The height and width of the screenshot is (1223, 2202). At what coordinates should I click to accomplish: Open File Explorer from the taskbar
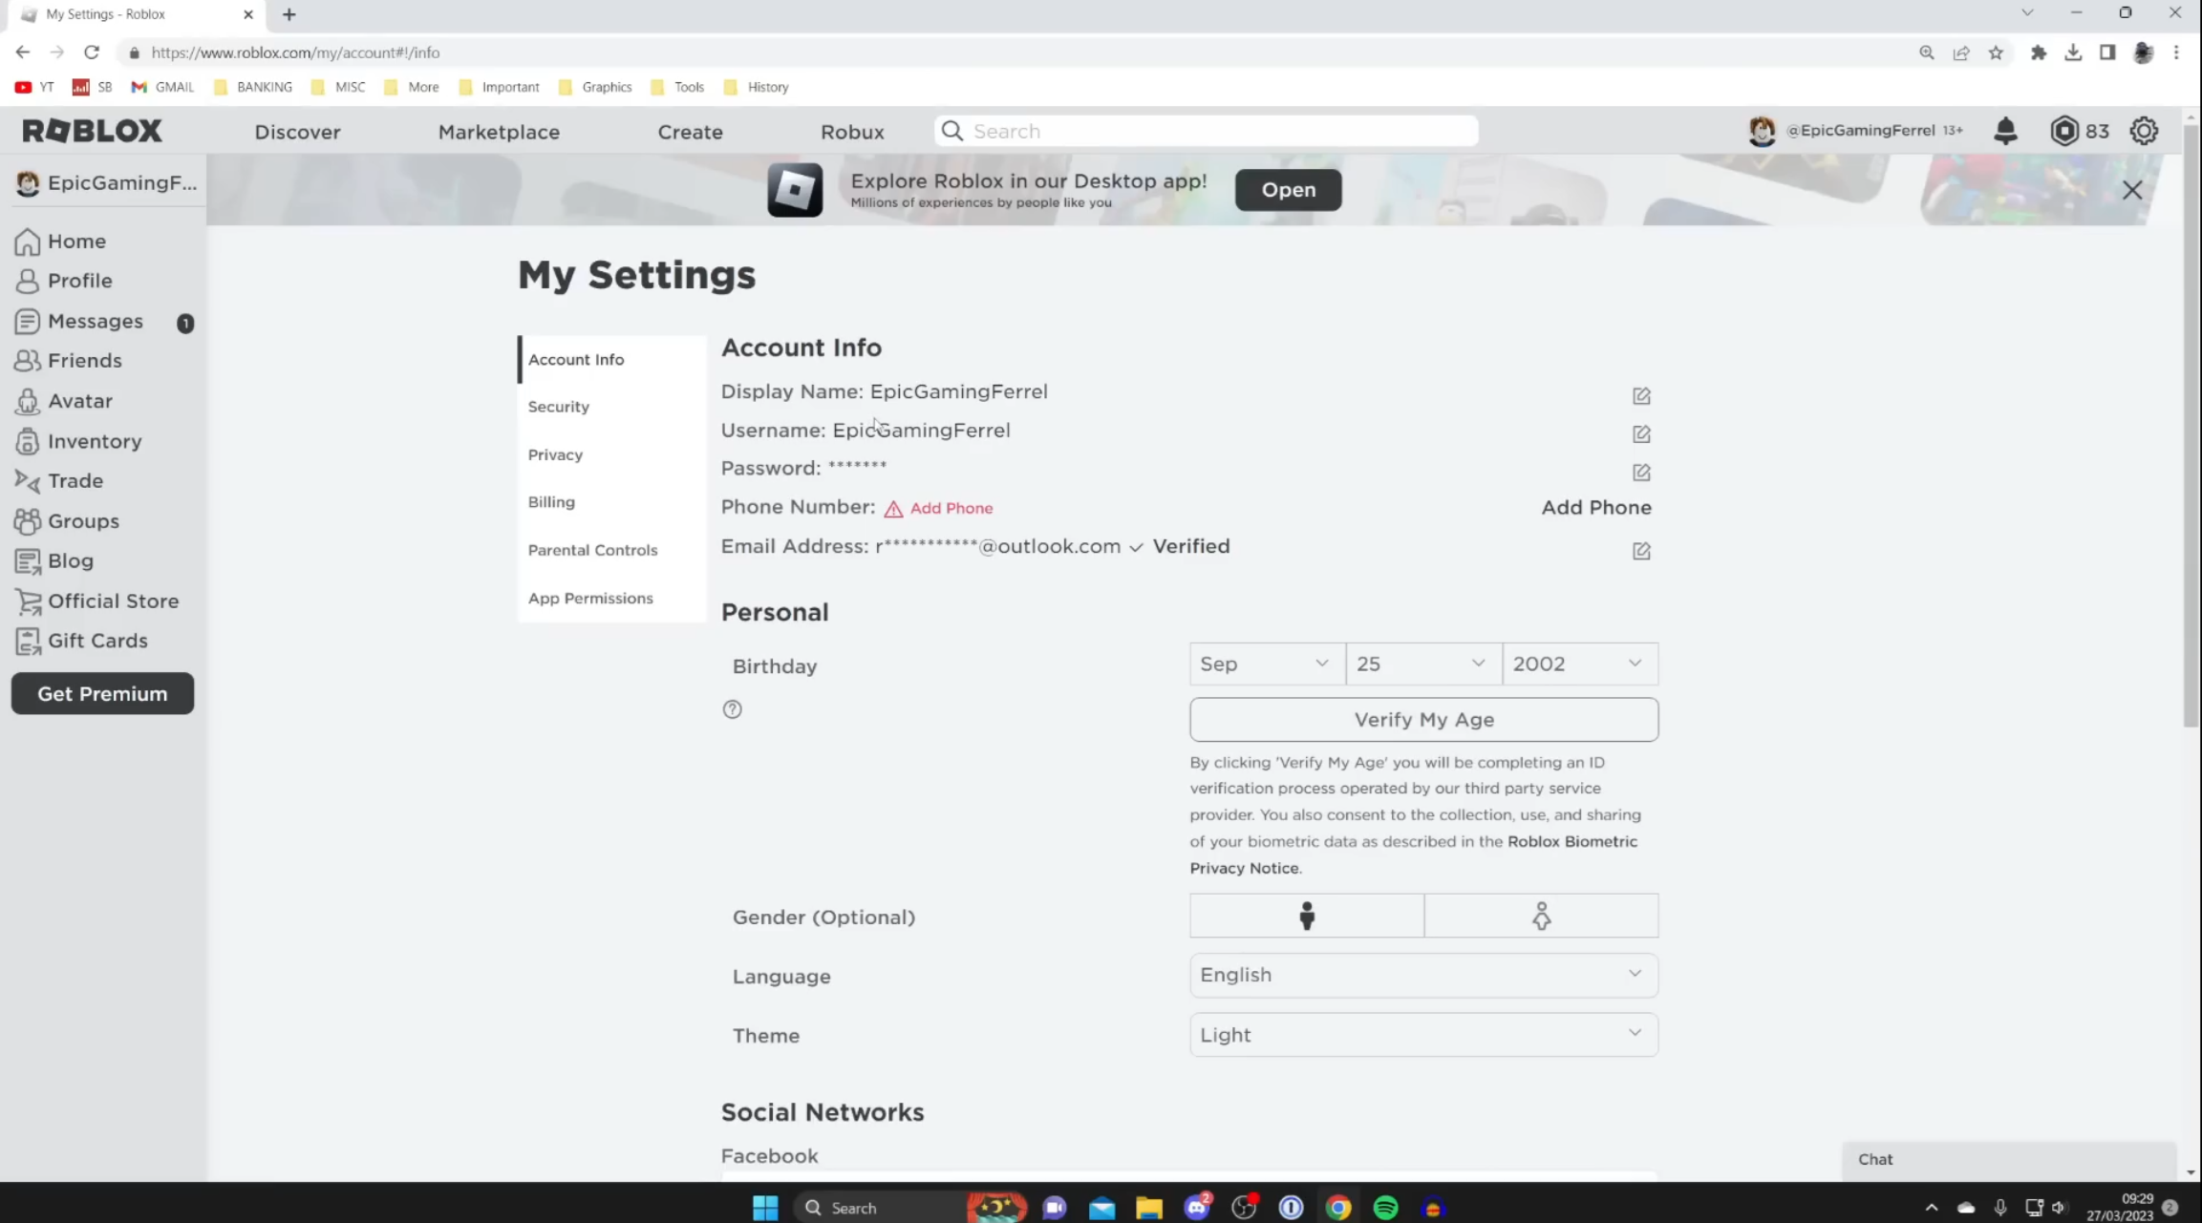[1148, 1208]
